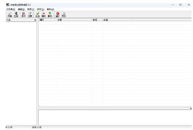The width and height of the screenshot is (193, 130).
Task: Close the left category panel
Action: click(35, 20)
